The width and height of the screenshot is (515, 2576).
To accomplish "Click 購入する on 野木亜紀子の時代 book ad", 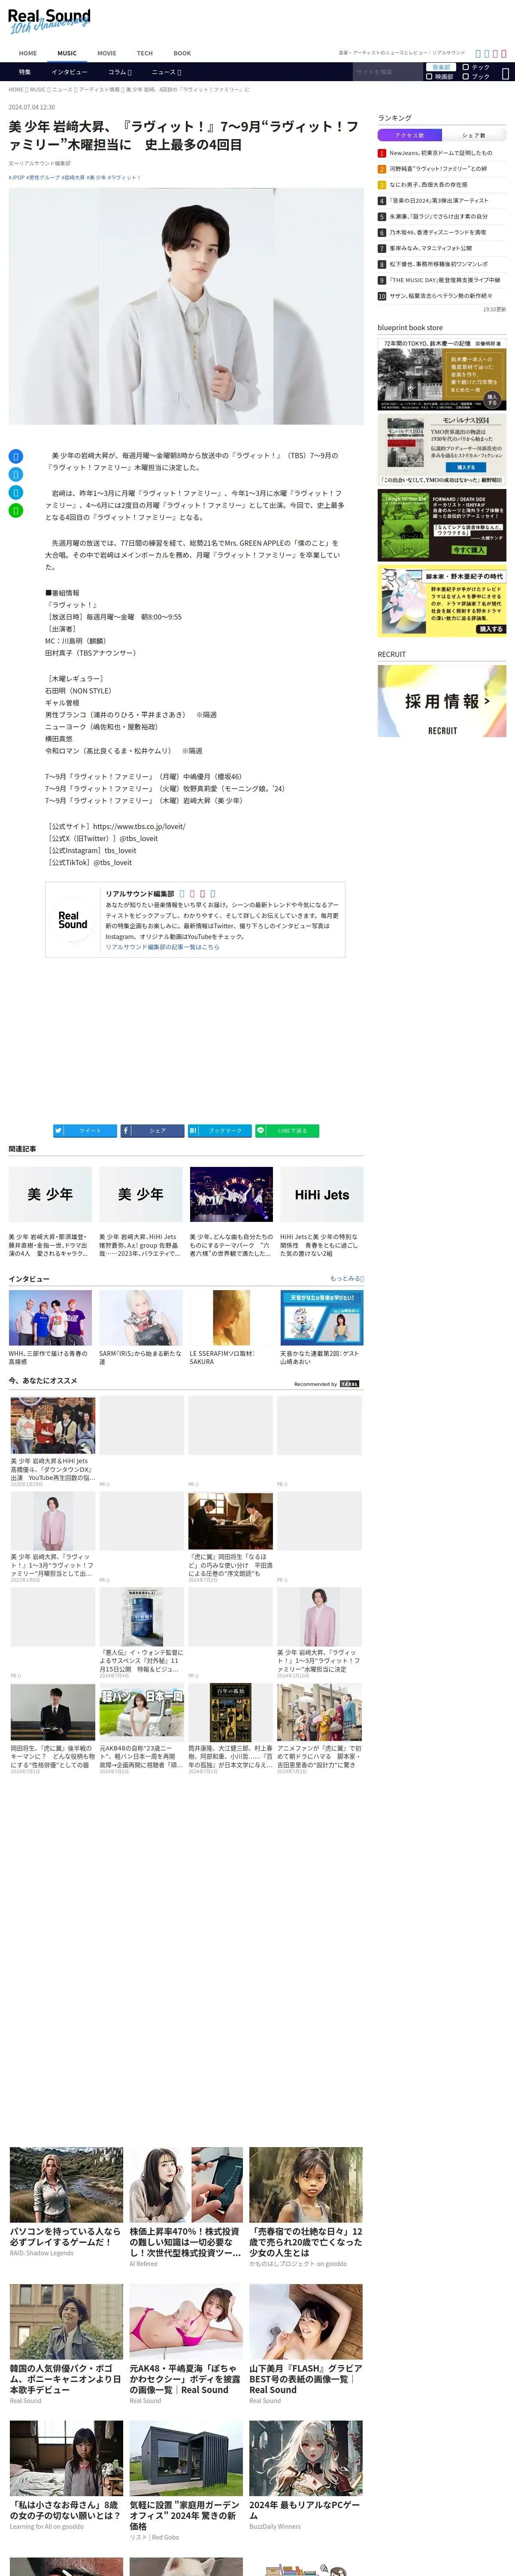I will click(491, 629).
